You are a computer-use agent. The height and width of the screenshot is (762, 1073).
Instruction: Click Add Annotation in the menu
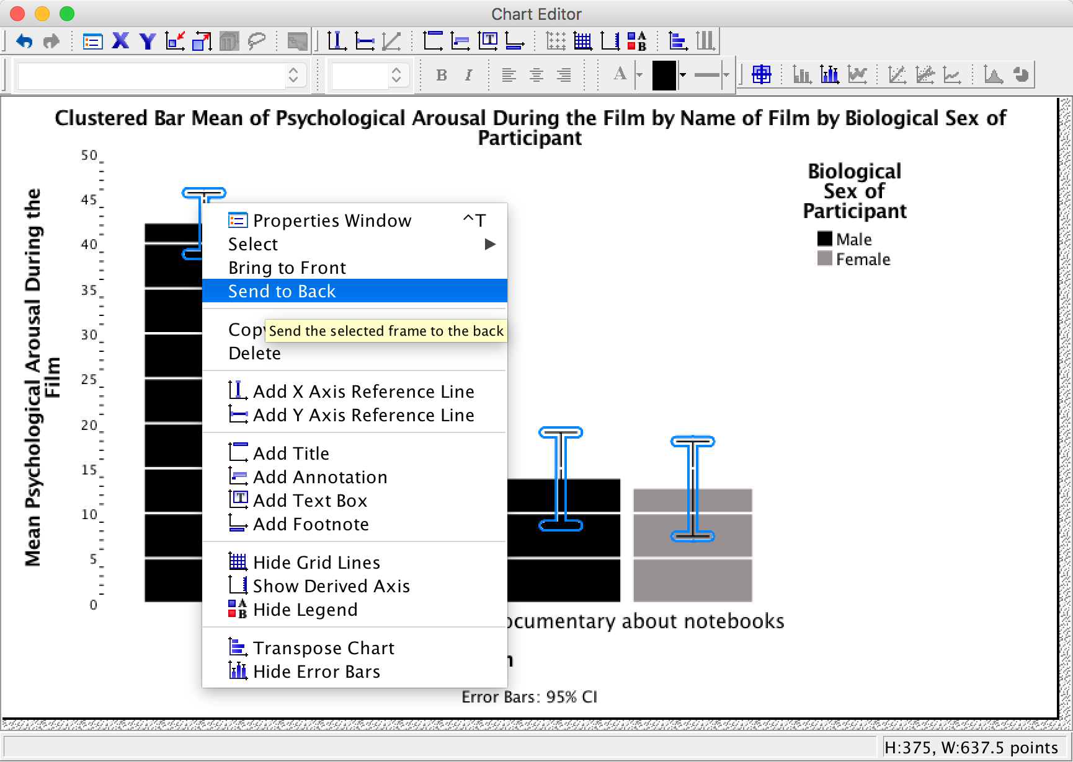click(320, 477)
